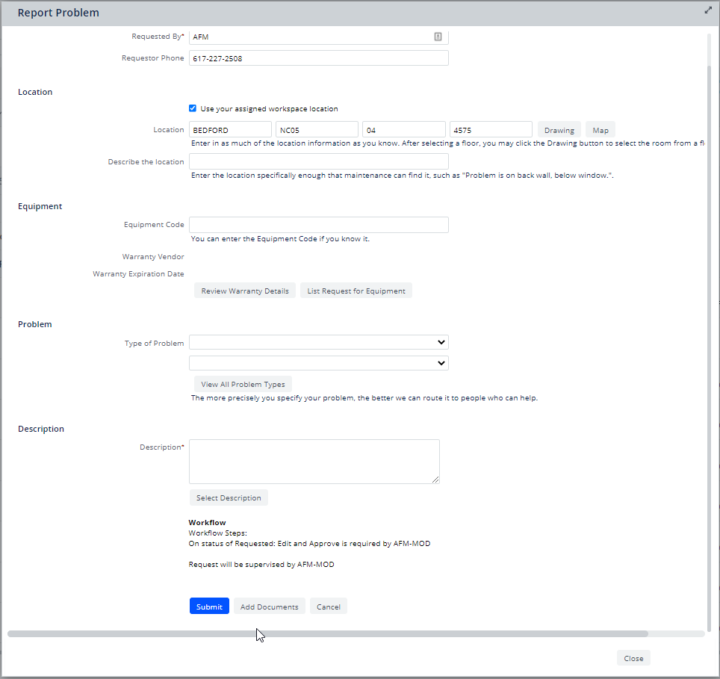720x679 pixels.
Task: Submit the problem report
Action: pos(209,607)
